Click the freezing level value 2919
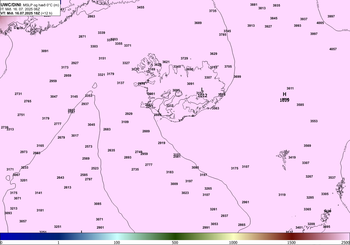Viewport: 350px width, 245px height. point(162,143)
